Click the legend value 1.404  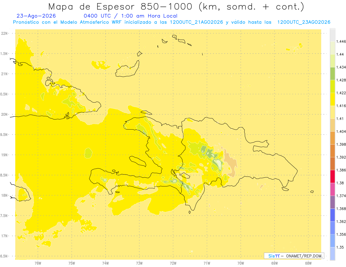[341, 131]
